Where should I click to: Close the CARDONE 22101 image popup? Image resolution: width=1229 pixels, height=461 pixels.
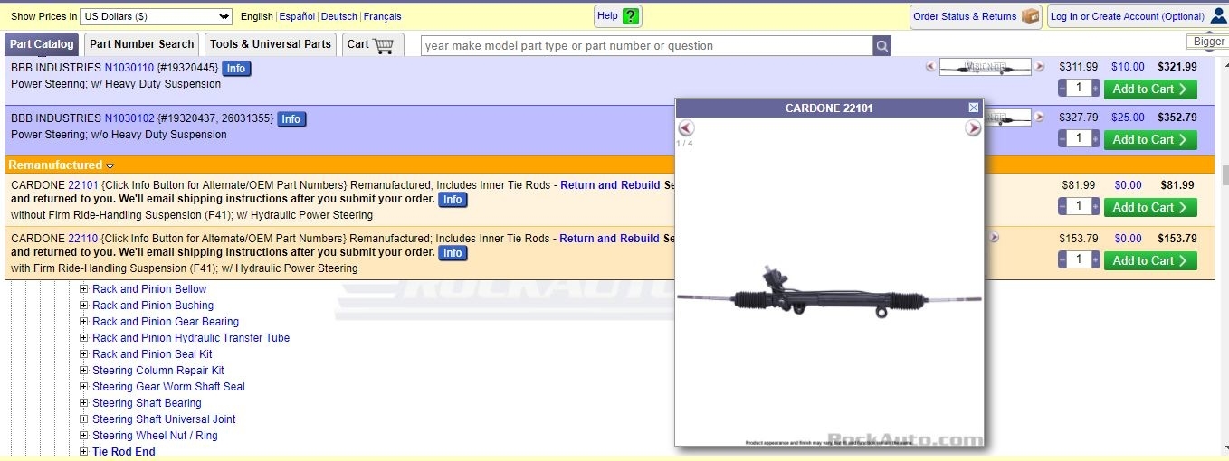point(974,108)
